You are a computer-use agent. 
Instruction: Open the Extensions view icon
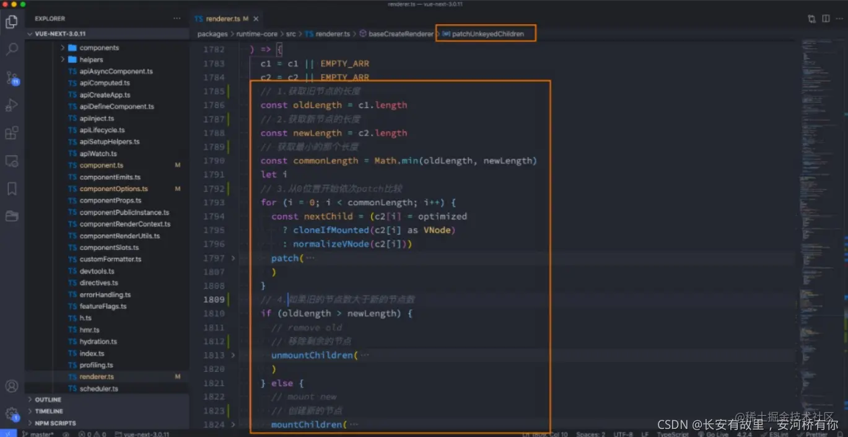(x=11, y=133)
